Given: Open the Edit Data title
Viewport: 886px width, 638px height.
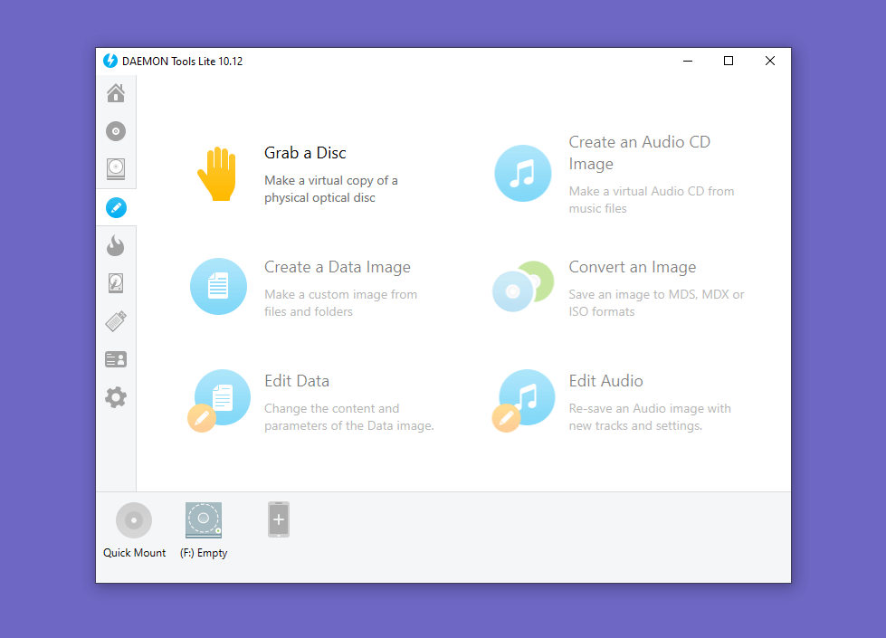Looking at the screenshot, I should click(297, 381).
